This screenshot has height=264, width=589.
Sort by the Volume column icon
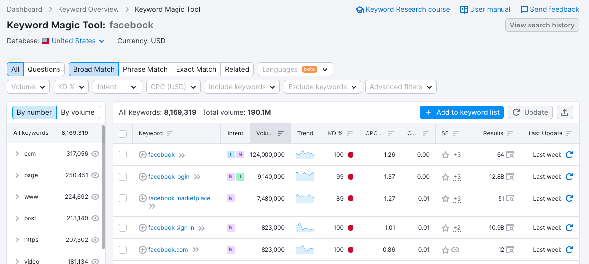pyautogui.click(x=281, y=133)
